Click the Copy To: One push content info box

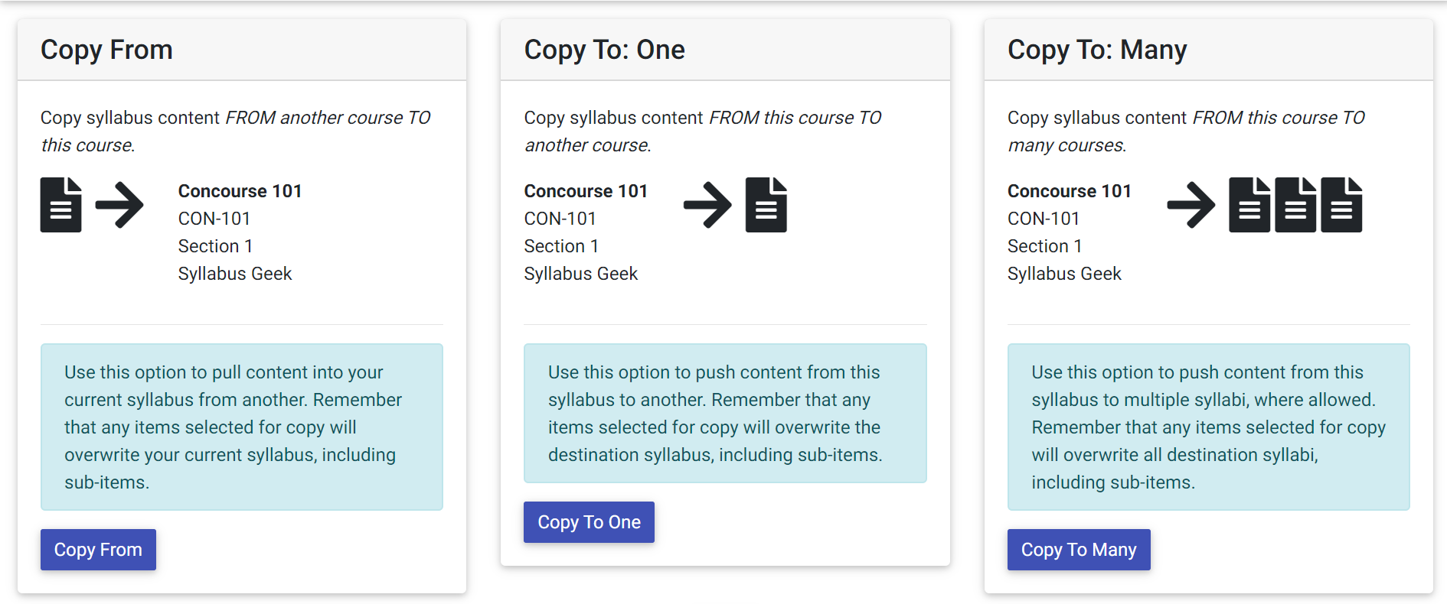[725, 413]
